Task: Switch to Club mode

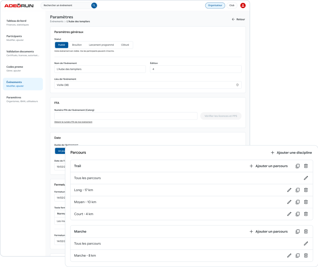Action: (x=232, y=6)
